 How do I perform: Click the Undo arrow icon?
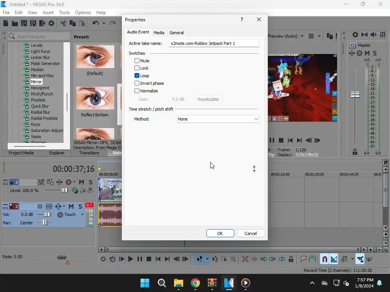[x=96, y=23]
